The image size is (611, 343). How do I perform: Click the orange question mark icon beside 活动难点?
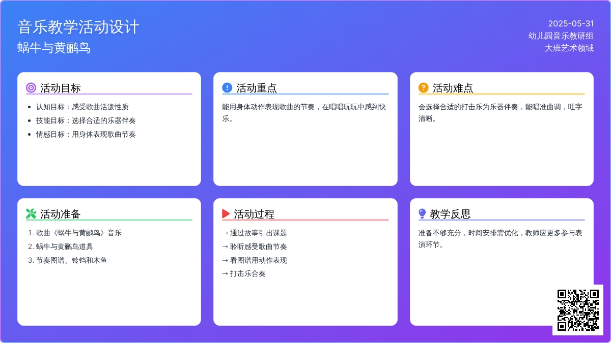424,88
